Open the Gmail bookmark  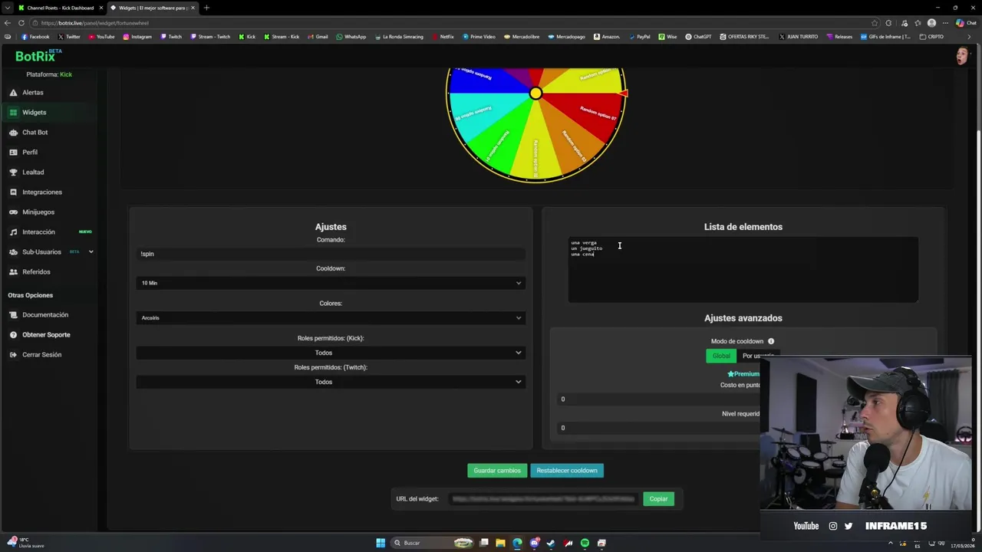click(318, 37)
